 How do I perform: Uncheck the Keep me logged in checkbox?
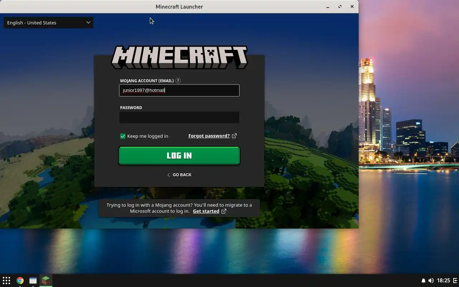tap(123, 136)
